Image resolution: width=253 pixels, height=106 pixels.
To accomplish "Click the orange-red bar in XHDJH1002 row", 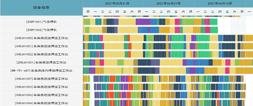I will (x=130, y=54).
